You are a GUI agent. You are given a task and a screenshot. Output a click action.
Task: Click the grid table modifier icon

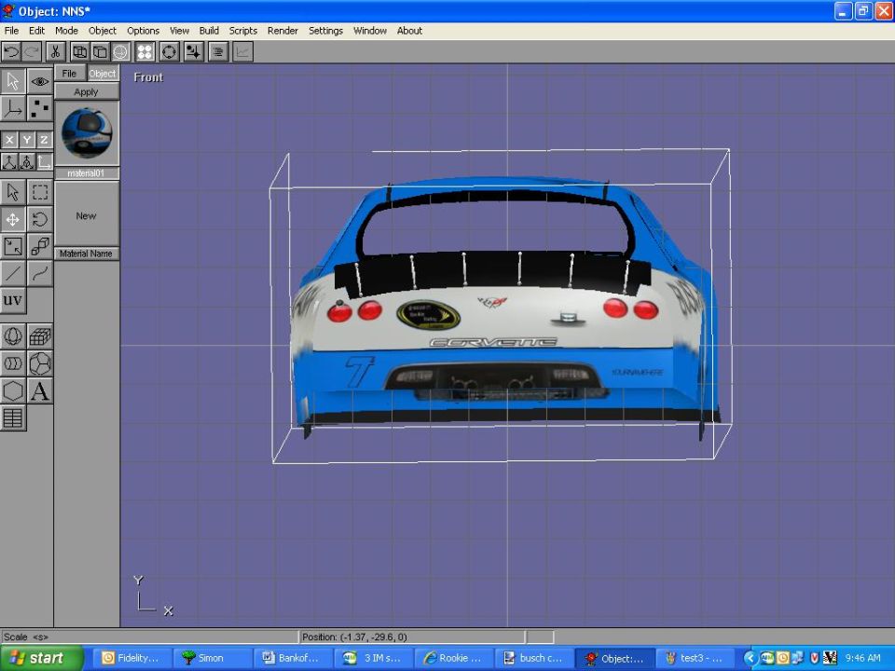pos(12,418)
